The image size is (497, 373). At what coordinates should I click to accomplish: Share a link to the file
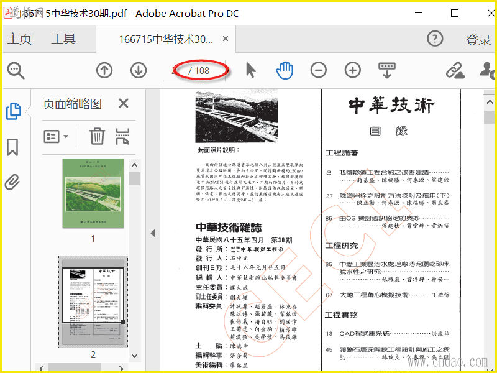point(455,70)
